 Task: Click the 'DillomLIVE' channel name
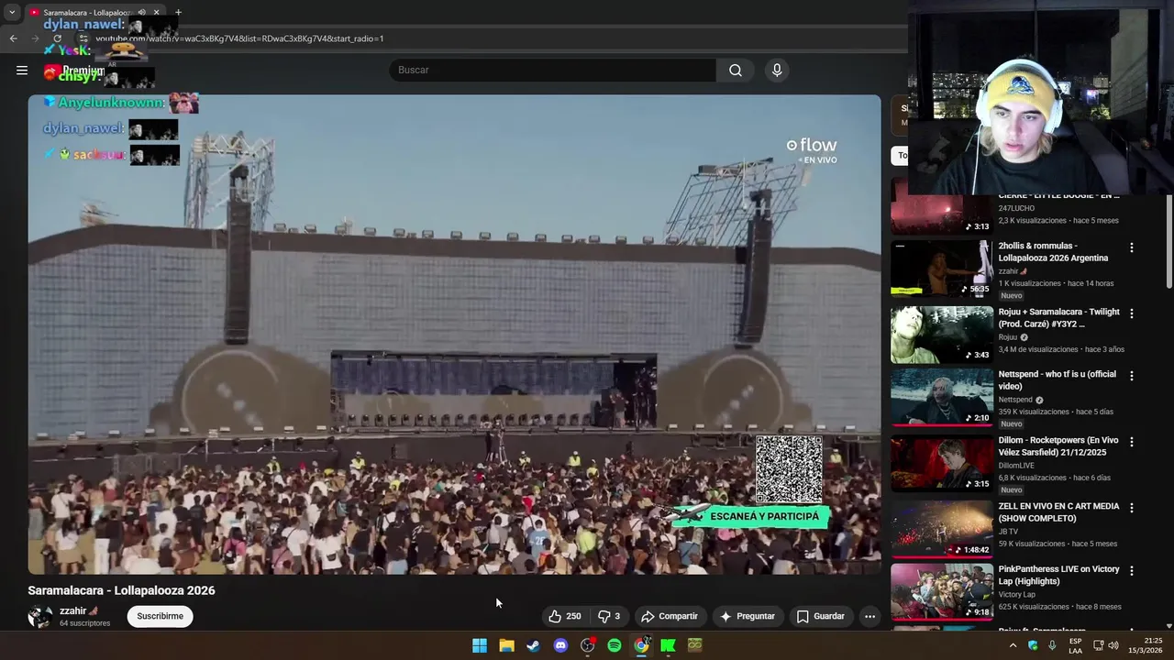pyautogui.click(x=1016, y=466)
